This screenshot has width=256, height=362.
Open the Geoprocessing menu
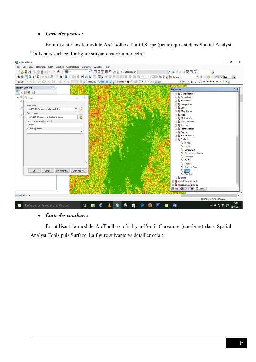(x=73, y=67)
